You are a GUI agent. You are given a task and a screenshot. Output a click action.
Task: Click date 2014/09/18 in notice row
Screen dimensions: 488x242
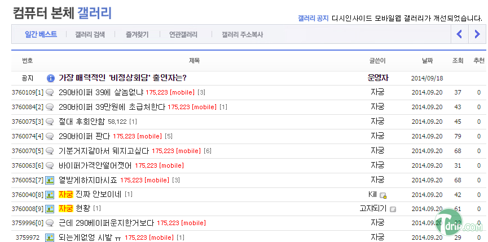[427, 78]
